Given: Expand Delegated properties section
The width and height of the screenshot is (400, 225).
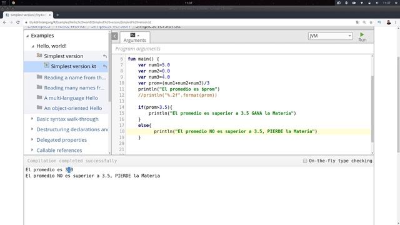Looking at the screenshot, I should point(32,139).
